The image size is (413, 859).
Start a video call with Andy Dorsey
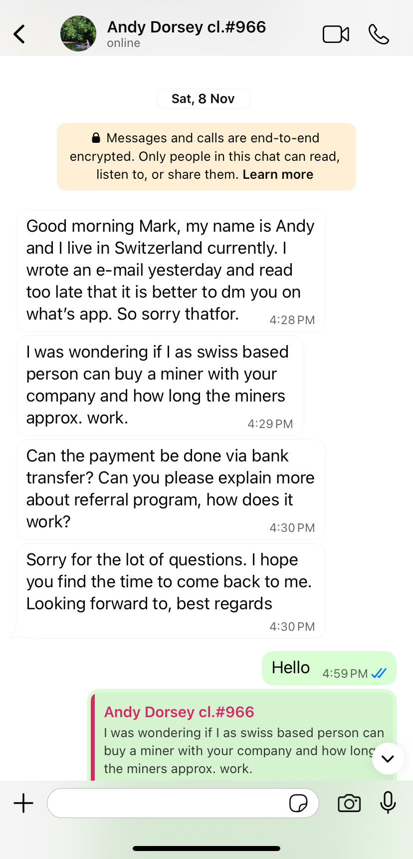pyautogui.click(x=336, y=34)
